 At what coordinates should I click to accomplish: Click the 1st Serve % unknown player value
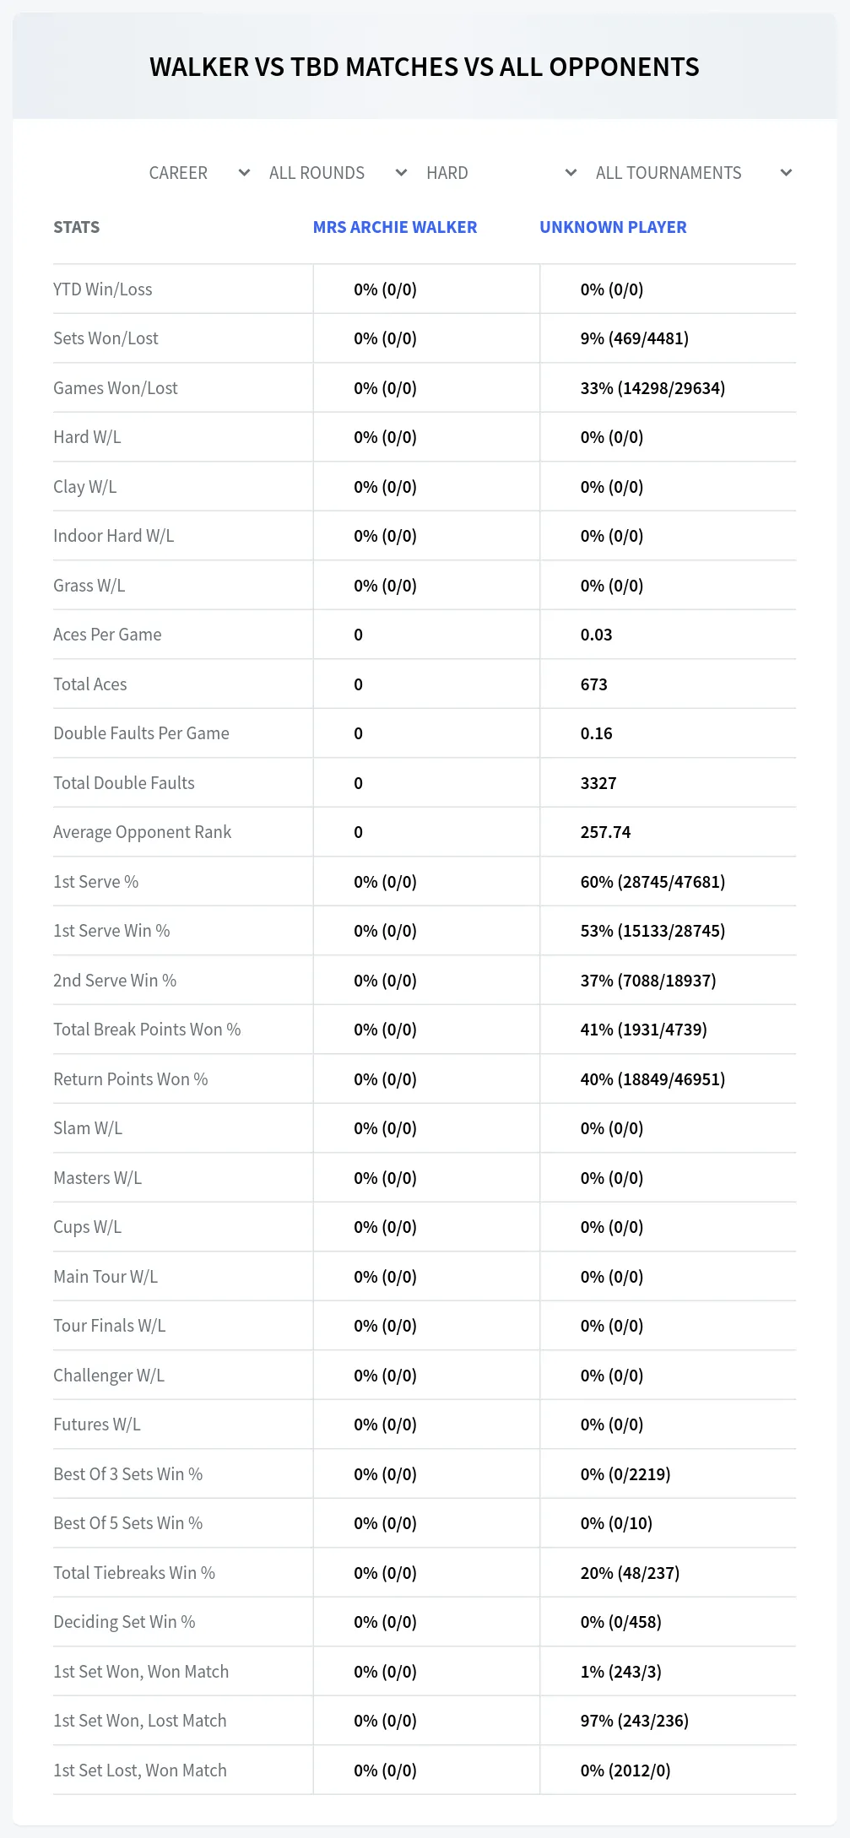point(652,882)
